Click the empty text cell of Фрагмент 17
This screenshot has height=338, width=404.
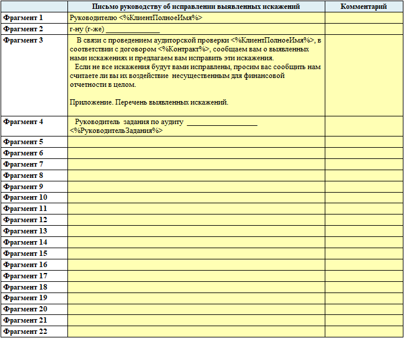[196, 276]
